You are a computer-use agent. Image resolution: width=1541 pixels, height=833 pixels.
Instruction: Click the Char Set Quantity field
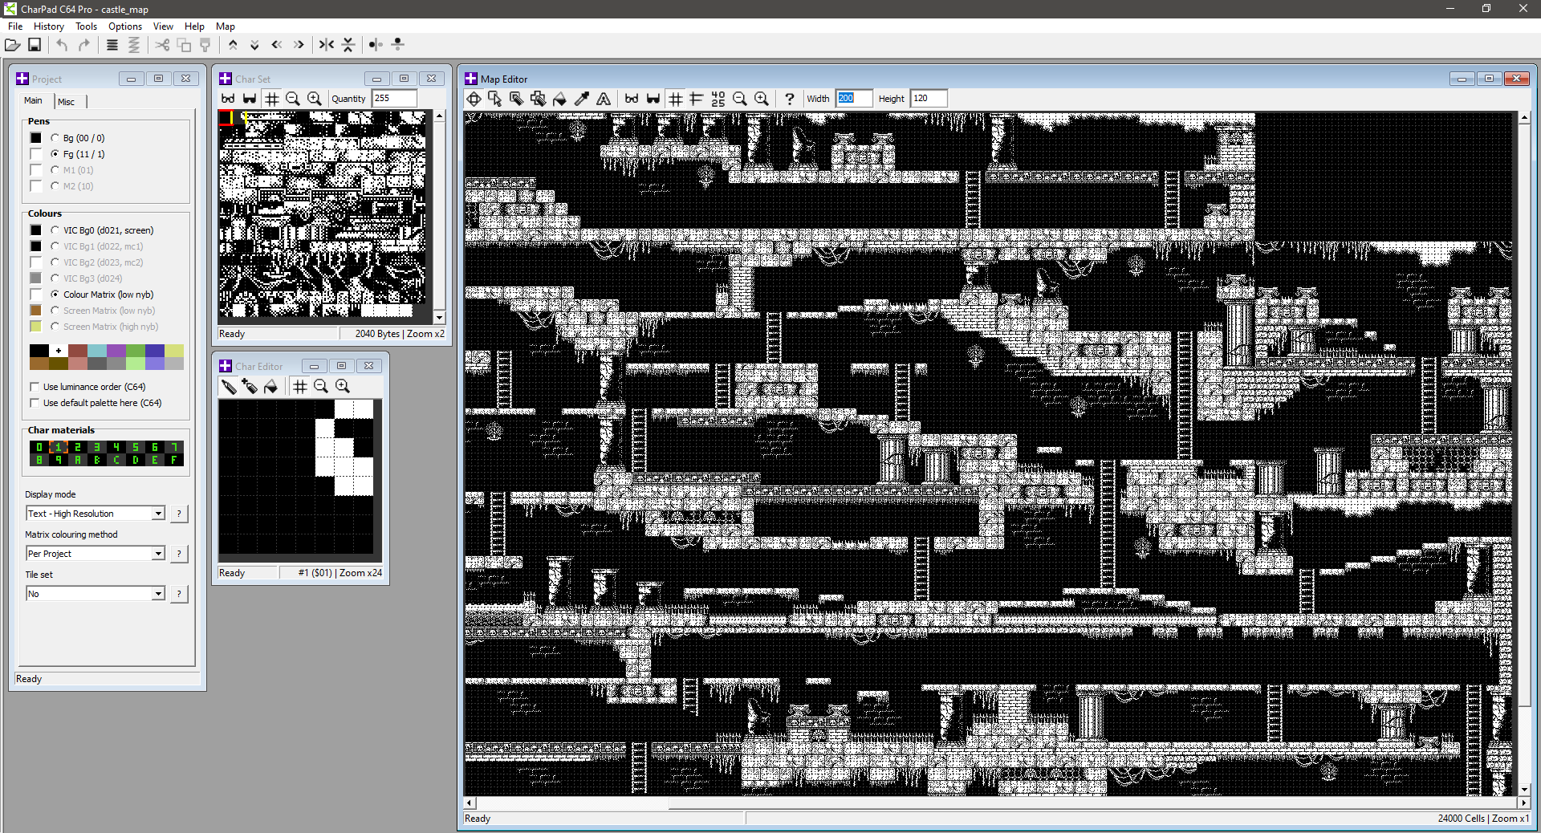click(x=394, y=99)
